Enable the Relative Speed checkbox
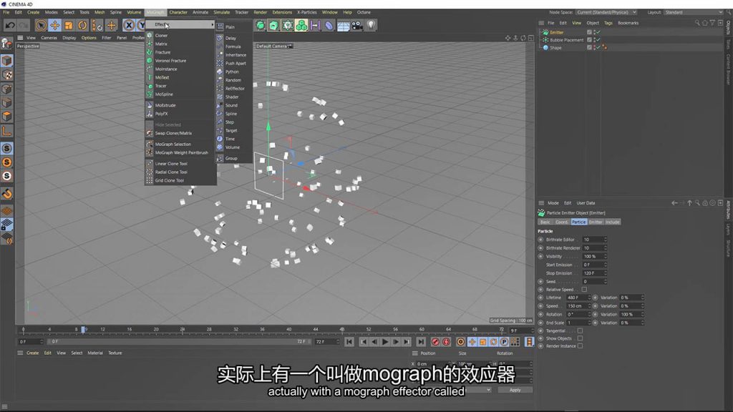Image resolution: width=733 pixels, height=412 pixels. (584, 290)
